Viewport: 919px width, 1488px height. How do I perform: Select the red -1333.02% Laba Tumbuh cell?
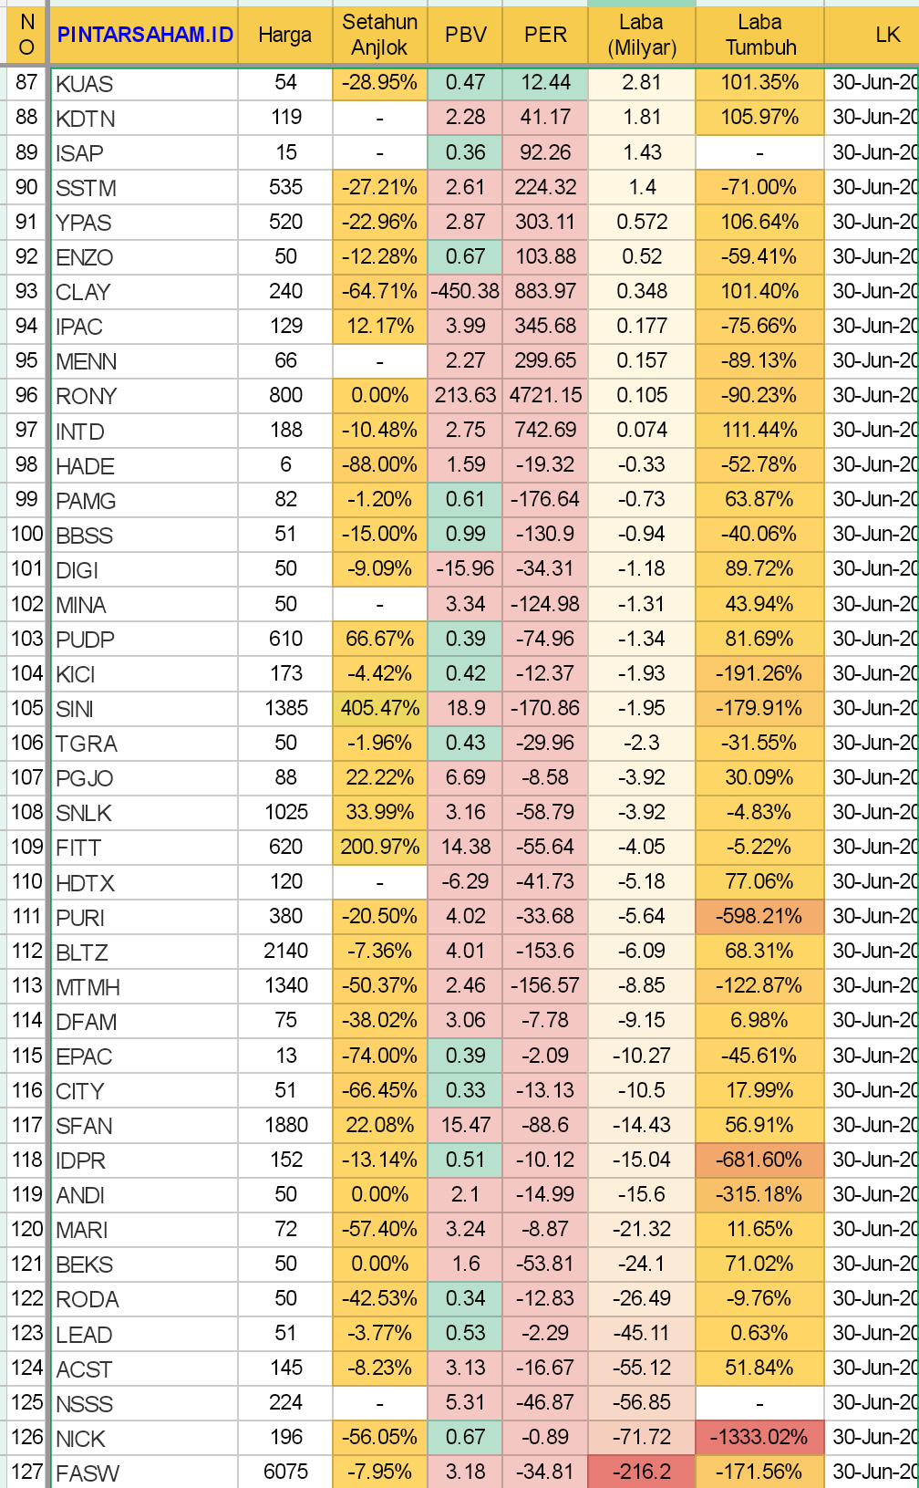[759, 1437]
